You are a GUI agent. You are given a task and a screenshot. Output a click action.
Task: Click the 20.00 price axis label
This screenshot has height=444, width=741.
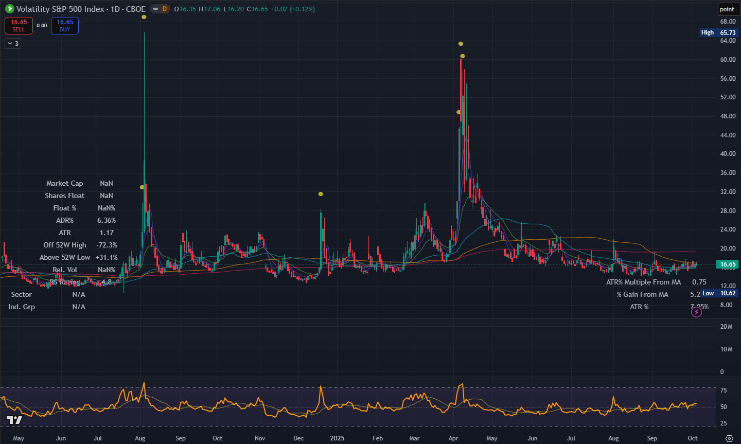click(x=728, y=248)
